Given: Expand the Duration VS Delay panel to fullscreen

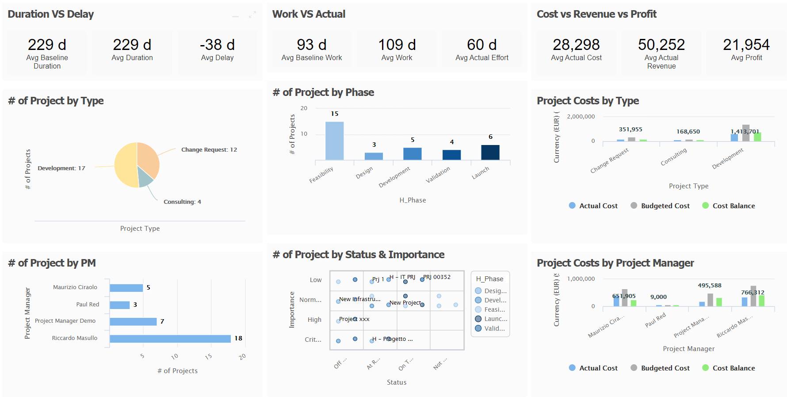Looking at the screenshot, I should [x=253, y=15].
